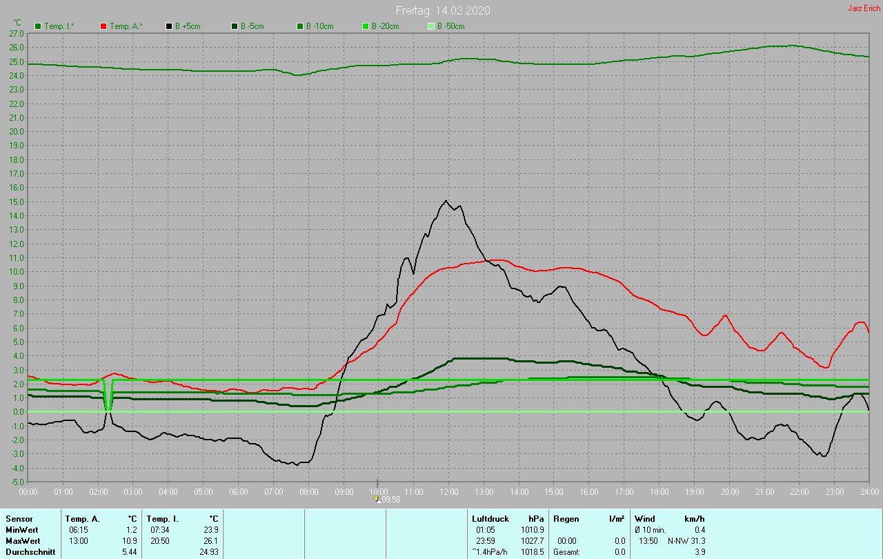Image resolution: width=883 pixels, height=559 pixels.
Task: Click the Temp. I. column header
Action: (162, 518)
